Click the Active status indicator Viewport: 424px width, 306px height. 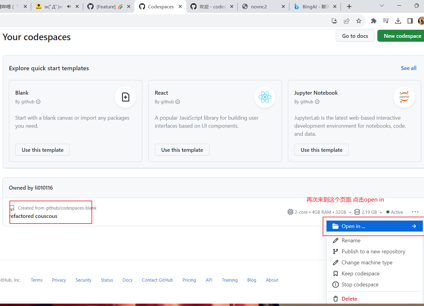(395, 212)
